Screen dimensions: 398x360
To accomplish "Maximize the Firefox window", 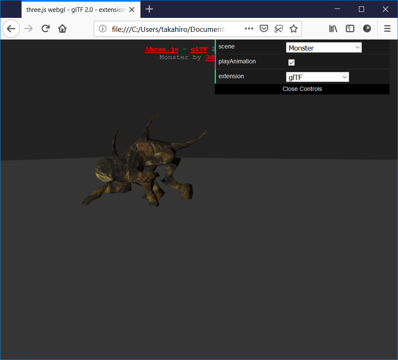I will coord(362,9).
